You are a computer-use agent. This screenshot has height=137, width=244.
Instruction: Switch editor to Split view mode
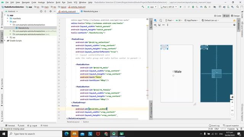226,16
